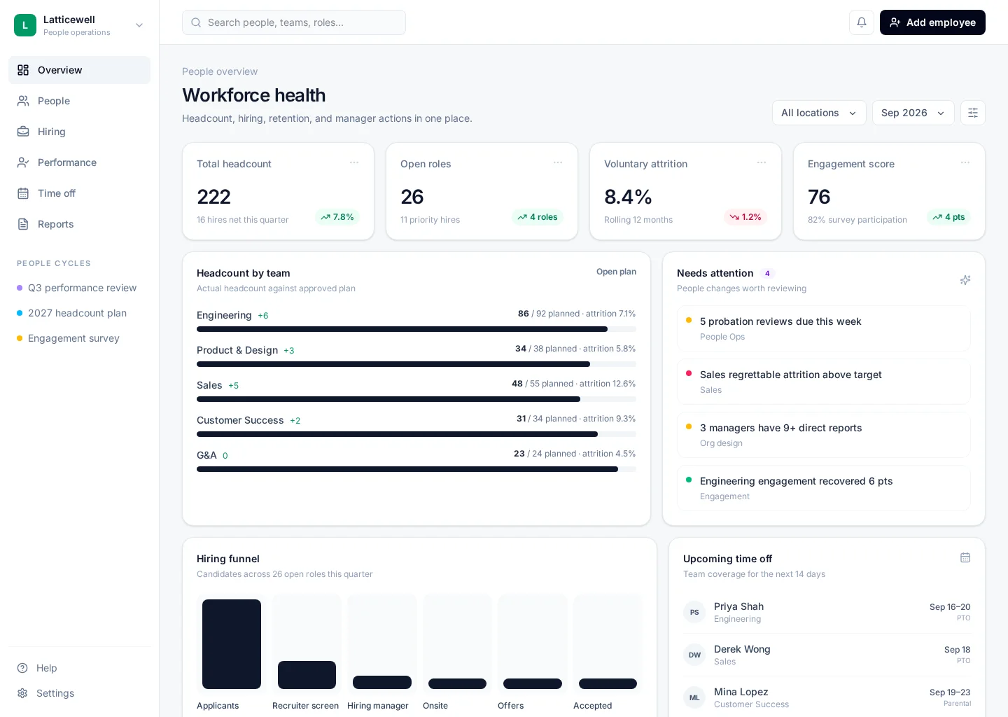The height and width of the screenshot is (717, 1008).
Task: Click the 1.2% attrition trend badge
Action: [745, 217]
